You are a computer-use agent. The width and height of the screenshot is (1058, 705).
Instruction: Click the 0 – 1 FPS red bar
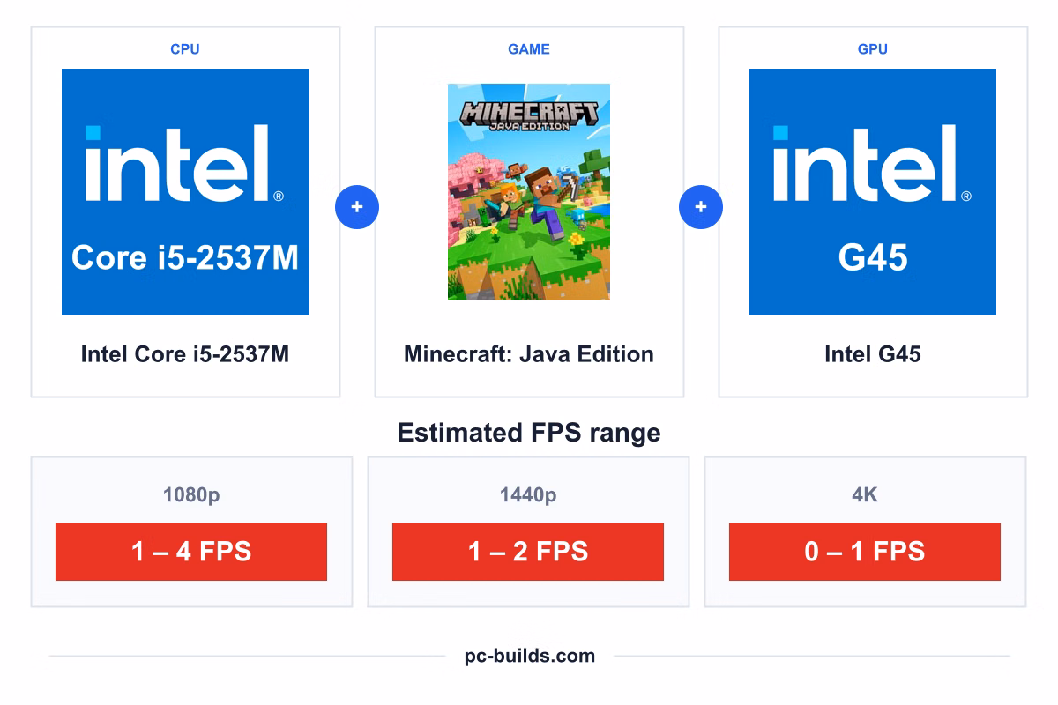click(x=865, y=552)
